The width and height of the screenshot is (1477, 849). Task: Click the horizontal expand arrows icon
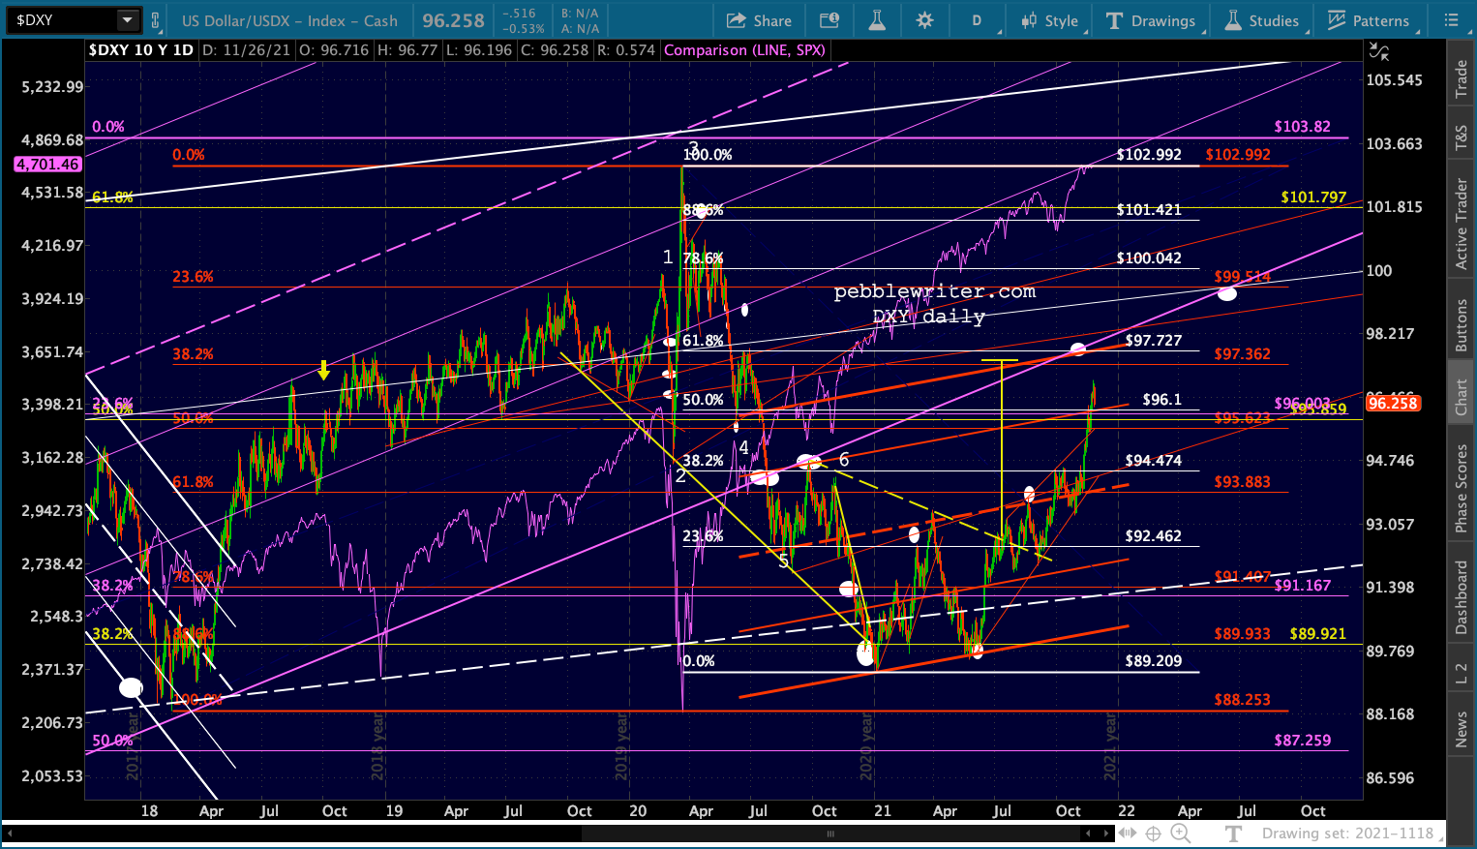1128,834
